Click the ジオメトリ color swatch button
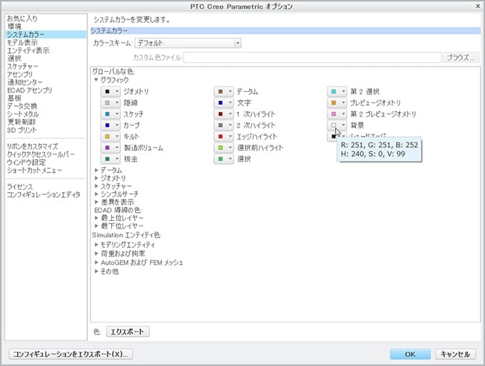485x366 pixels. click(x=110, y=91)
